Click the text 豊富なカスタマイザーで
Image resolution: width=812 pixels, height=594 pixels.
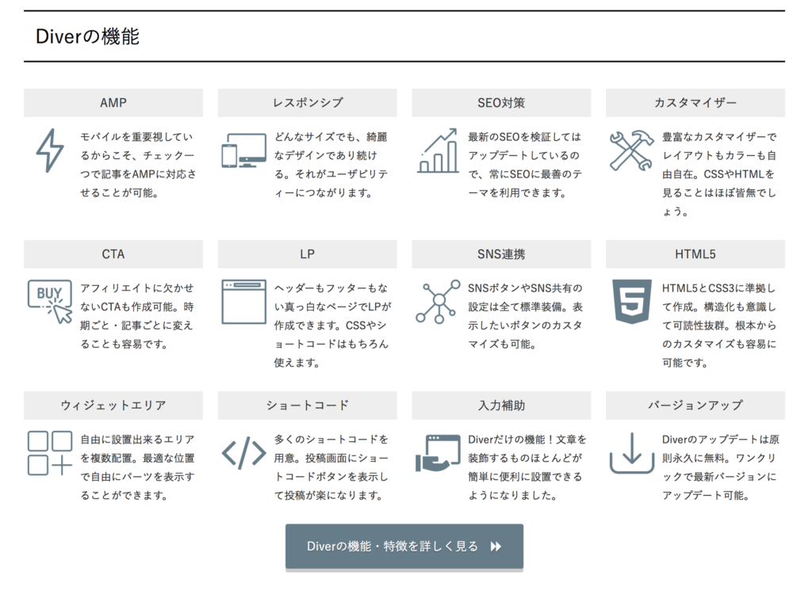(719, 136)
